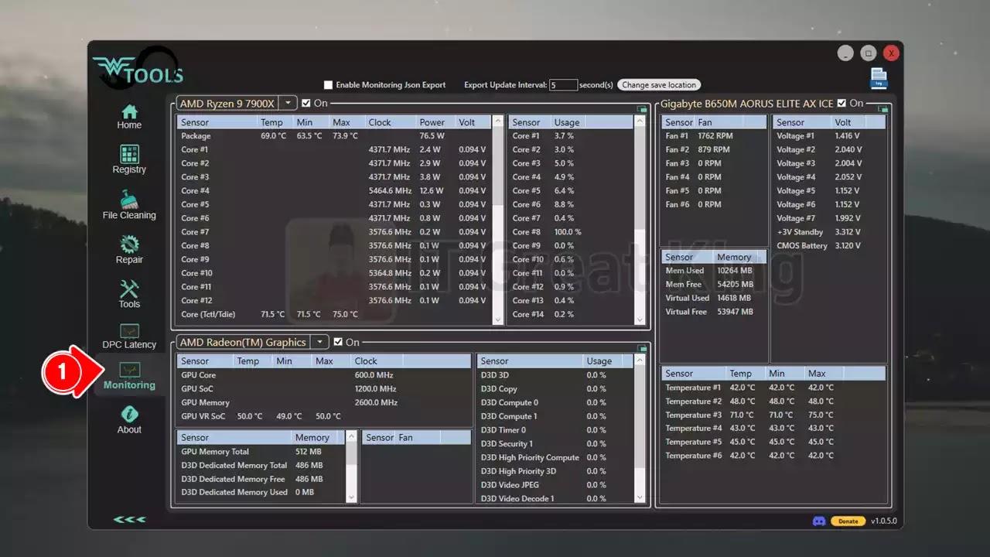The height and width of the screenshot is (557, 990).
Task: Select the CMOS Battery row
Action: [830, 246]
